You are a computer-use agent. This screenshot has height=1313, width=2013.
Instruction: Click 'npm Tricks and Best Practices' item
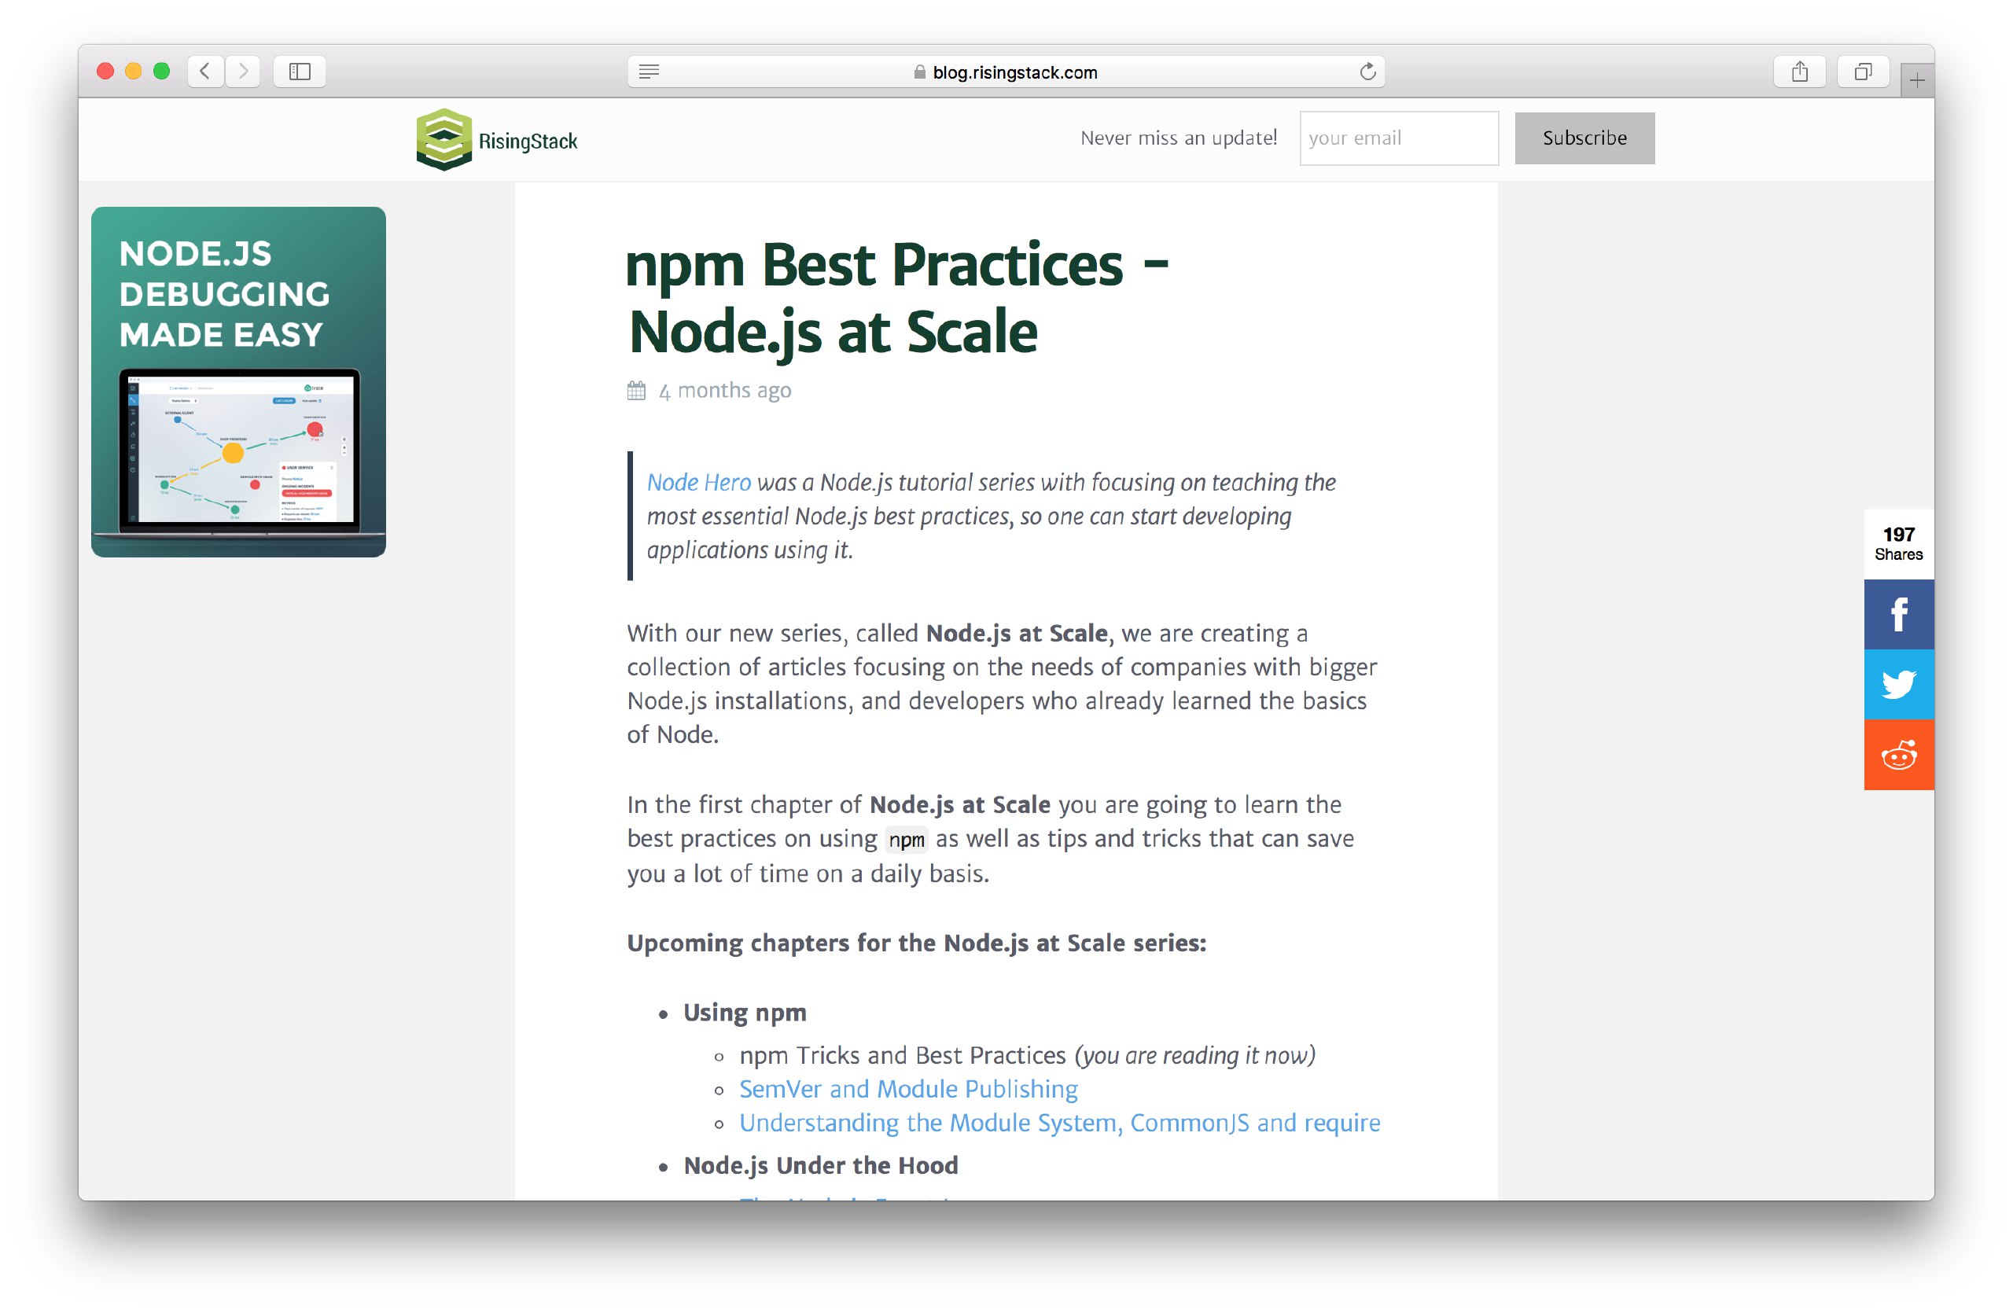tap(903, 1055)
